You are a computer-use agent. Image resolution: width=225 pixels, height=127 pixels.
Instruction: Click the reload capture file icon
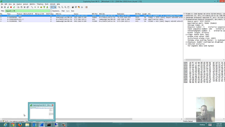27,7
